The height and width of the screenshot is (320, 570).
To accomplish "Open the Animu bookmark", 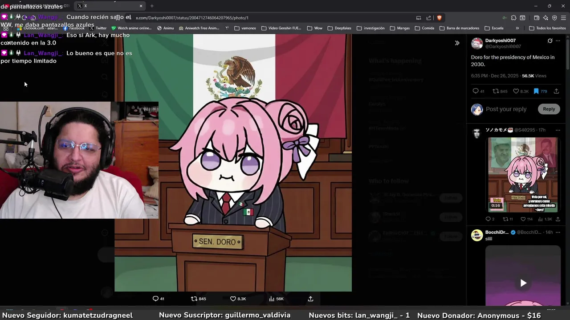I will pos(165,28).
